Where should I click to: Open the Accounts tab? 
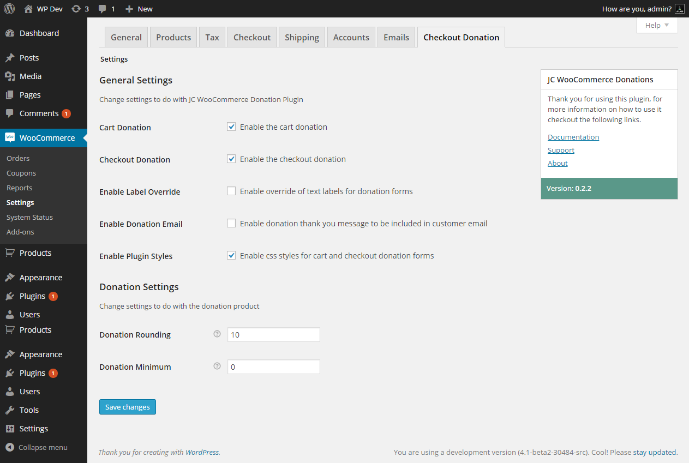(x=351, y=37)
